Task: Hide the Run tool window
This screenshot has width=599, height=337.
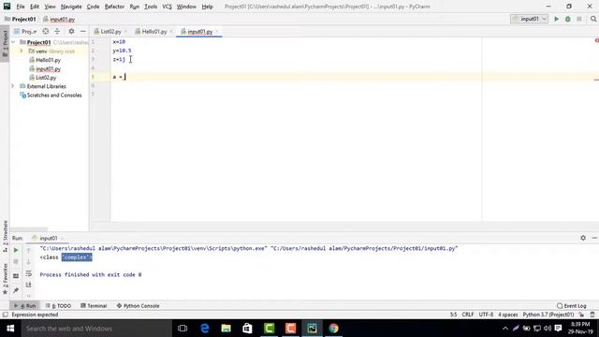Action: coord(594,238)
